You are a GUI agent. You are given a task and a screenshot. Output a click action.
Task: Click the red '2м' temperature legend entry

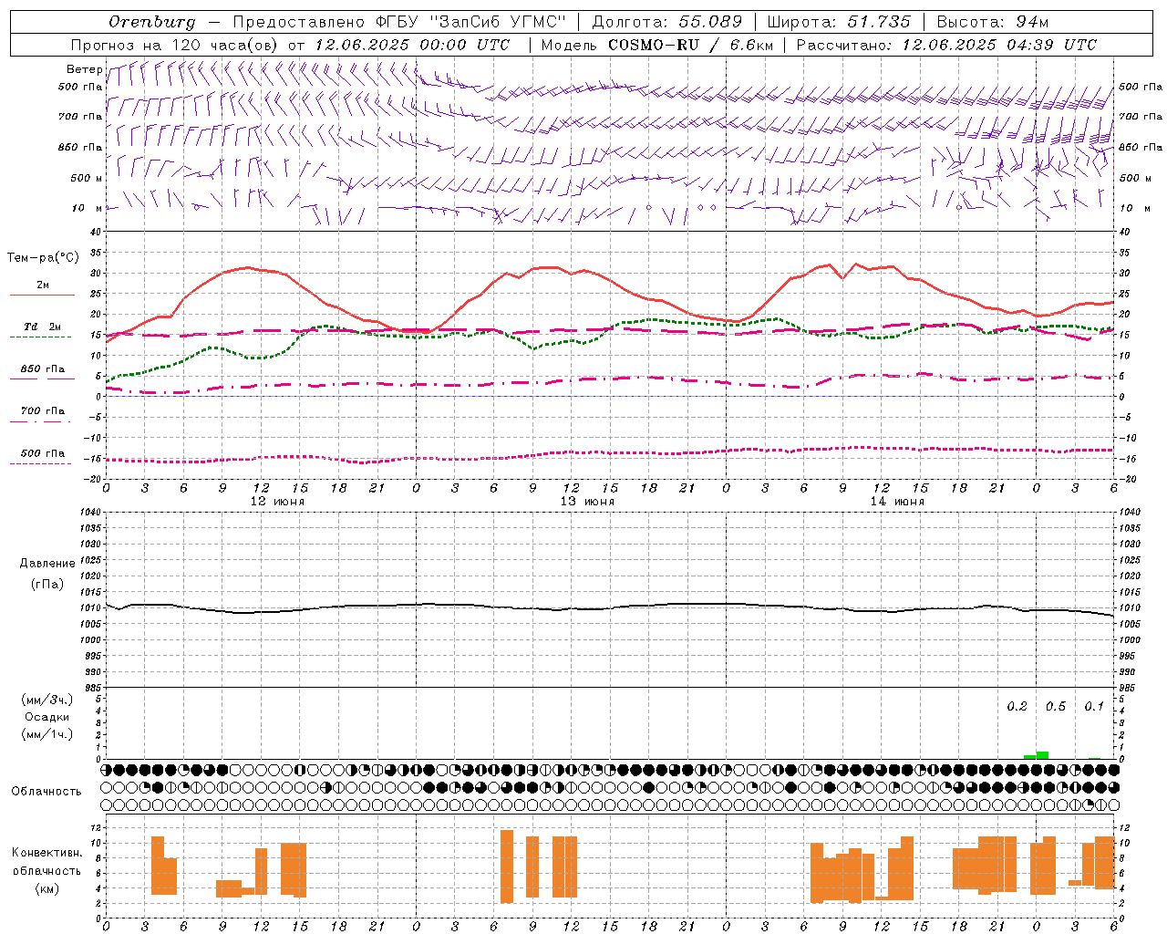tap(43, 285)
